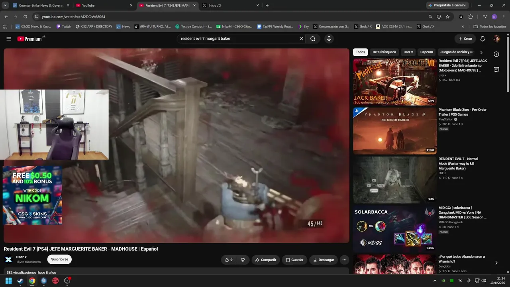
Task: Open the comments panel icon beside video
Action: 496,70
